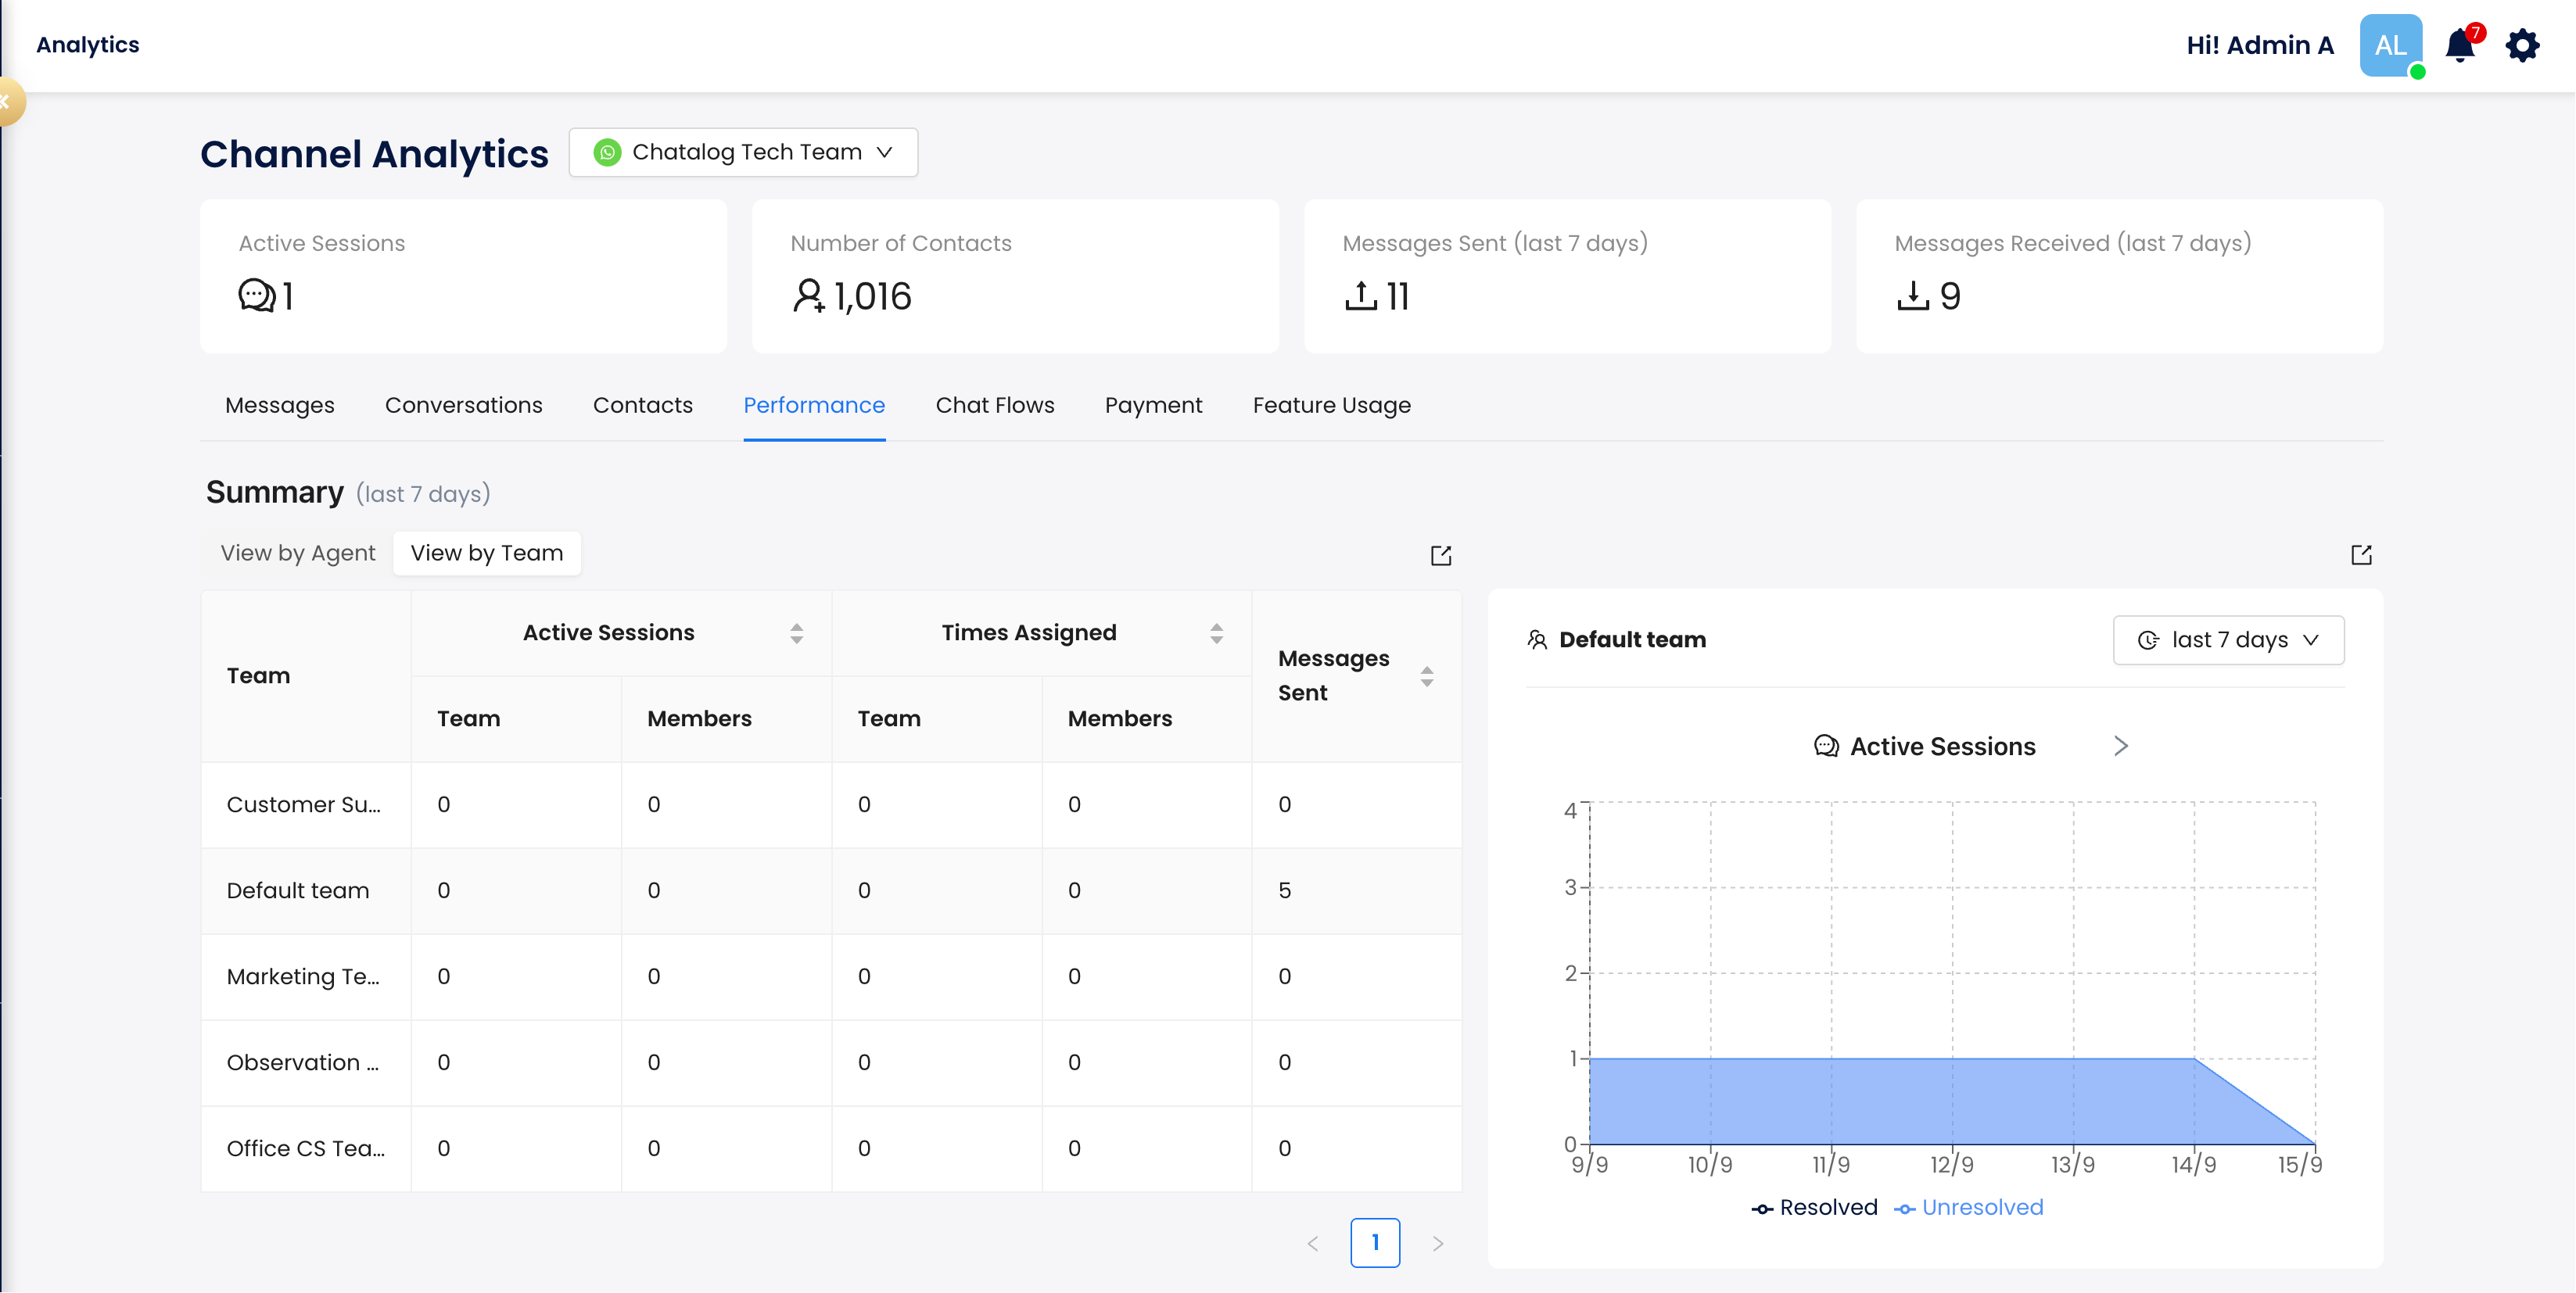Viewport: 2576px width, 1293px height.
Task: Switch to View by Team
Action: click(487, 553)
